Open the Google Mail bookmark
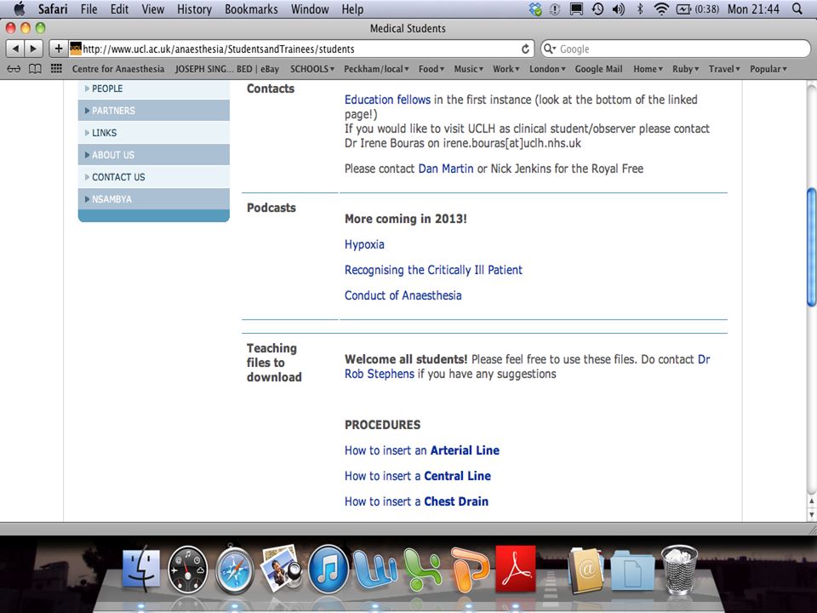This screenshot has height=613, width=817. (x=598, y=69)
